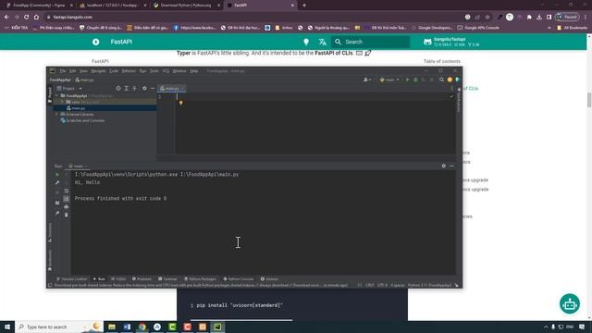Screen dimensions: 592x333
Task: Click the browser back arrow
Action: click(x=6, y=17)
